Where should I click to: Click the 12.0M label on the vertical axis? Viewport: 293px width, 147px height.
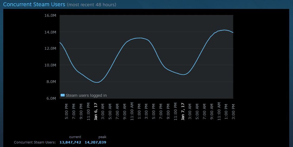click(x=50, y=48)
